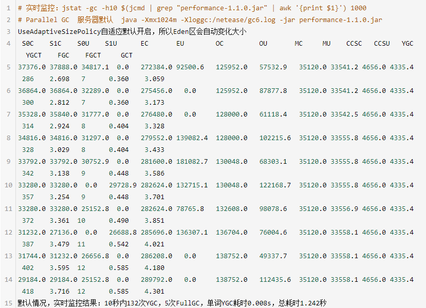Click YGC count 300
This screenshot has width=426, height=308.
coord(28,103)
